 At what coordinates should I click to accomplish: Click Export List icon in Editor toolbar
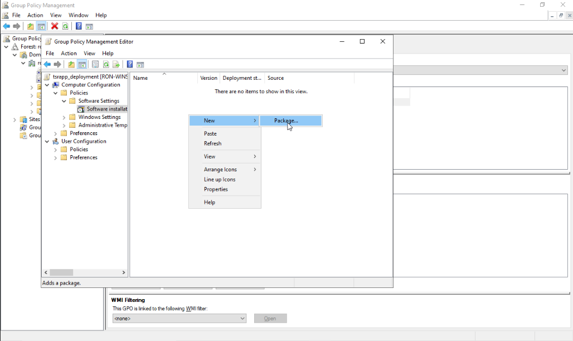[x=116, y=64]
